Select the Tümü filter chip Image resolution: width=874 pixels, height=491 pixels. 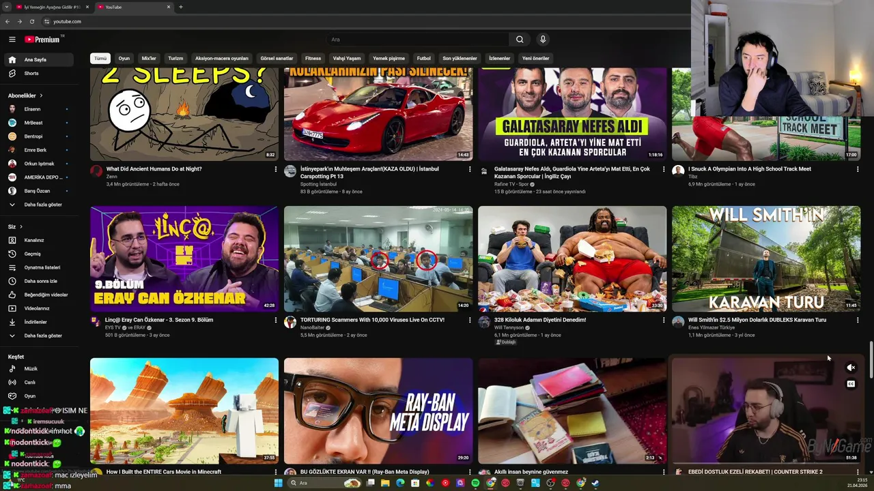(100, 58)
